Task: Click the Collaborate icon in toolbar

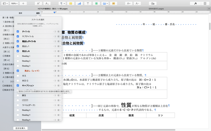Action: [153, 3]
